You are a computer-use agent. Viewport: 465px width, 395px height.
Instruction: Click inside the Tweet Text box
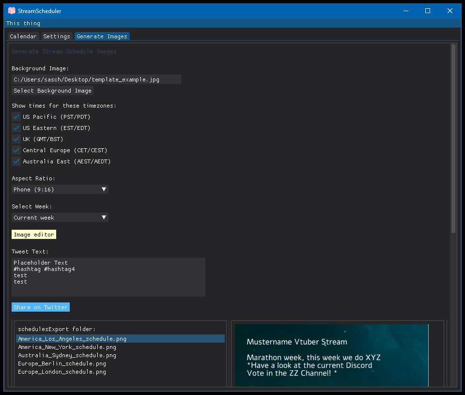(108, 276)
